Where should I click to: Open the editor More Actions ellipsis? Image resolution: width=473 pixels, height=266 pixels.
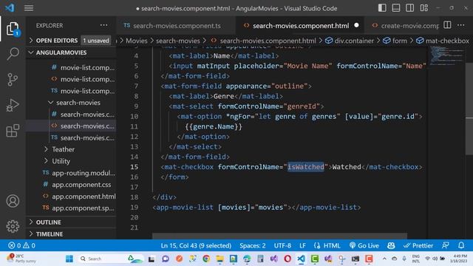pyautogui.click(x=461, y=25)
